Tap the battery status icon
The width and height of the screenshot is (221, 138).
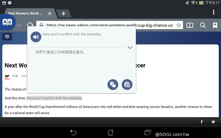click(x=201, y=3)
